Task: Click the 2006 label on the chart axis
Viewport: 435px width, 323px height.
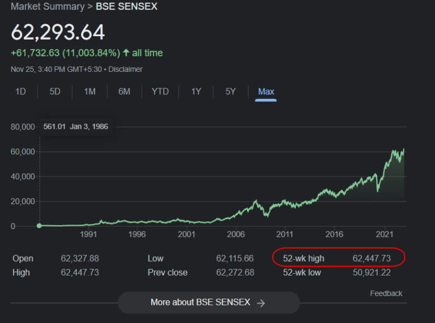Action: click(236, 234)
